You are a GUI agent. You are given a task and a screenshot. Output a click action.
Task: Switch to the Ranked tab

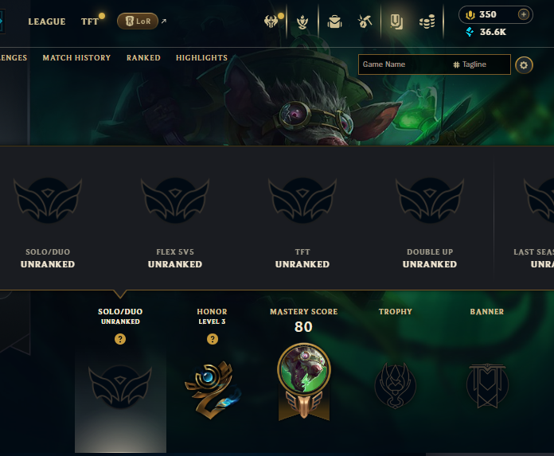tap(143, 57)
